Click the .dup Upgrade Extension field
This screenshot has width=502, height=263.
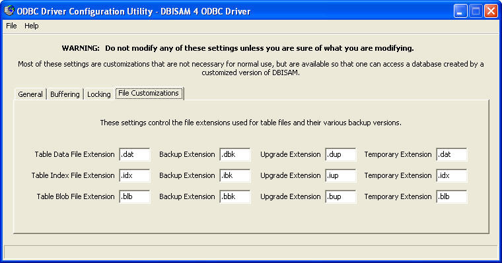click(341, 154)
